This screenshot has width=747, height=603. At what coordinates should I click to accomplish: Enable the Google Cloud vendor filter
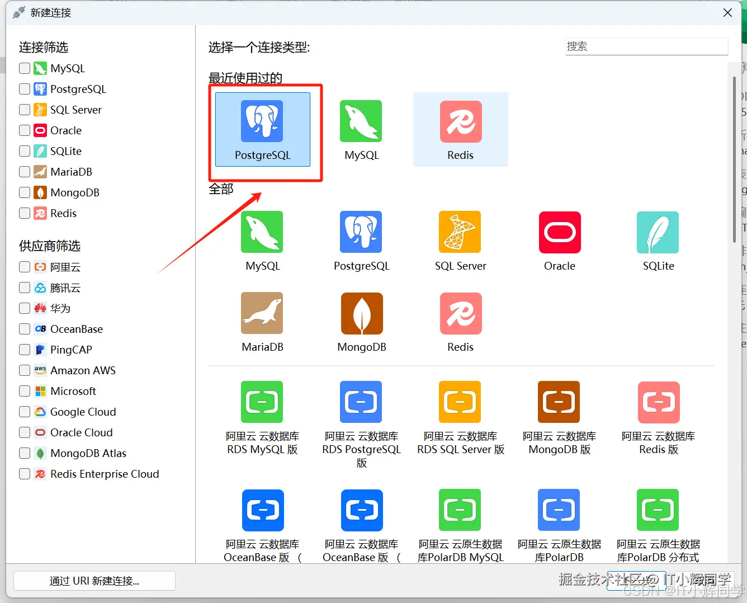[24, 412]
